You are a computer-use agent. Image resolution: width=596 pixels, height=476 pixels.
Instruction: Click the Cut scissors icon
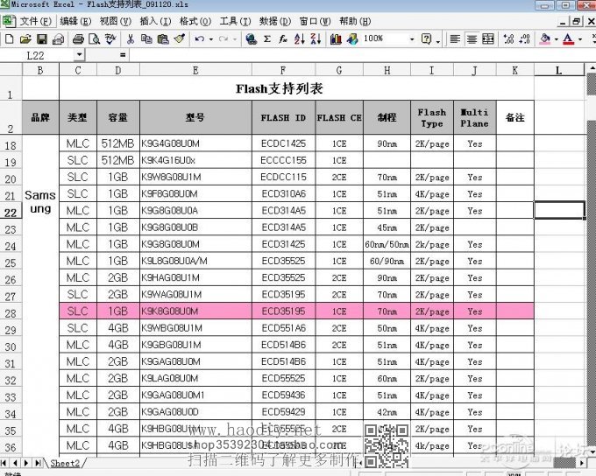pyautogui.click(x=131, y=39)
